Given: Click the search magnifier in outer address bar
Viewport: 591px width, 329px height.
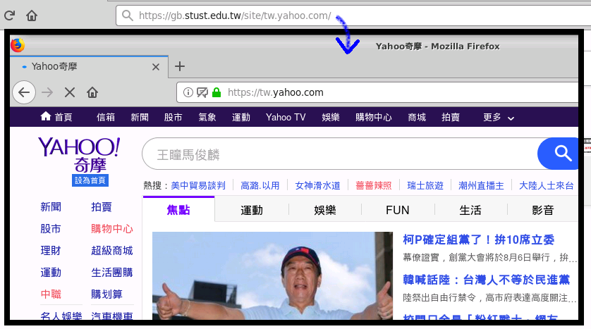Looking at the screenshot, I should 128,15.
